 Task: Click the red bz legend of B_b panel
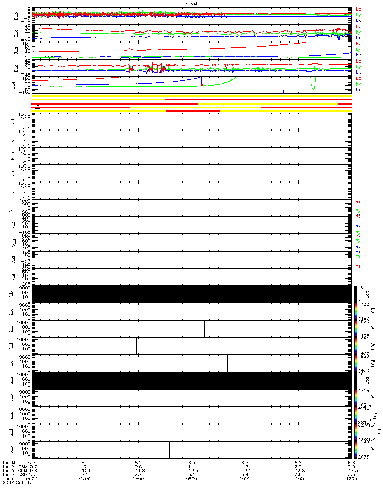(x=358, y=9)
